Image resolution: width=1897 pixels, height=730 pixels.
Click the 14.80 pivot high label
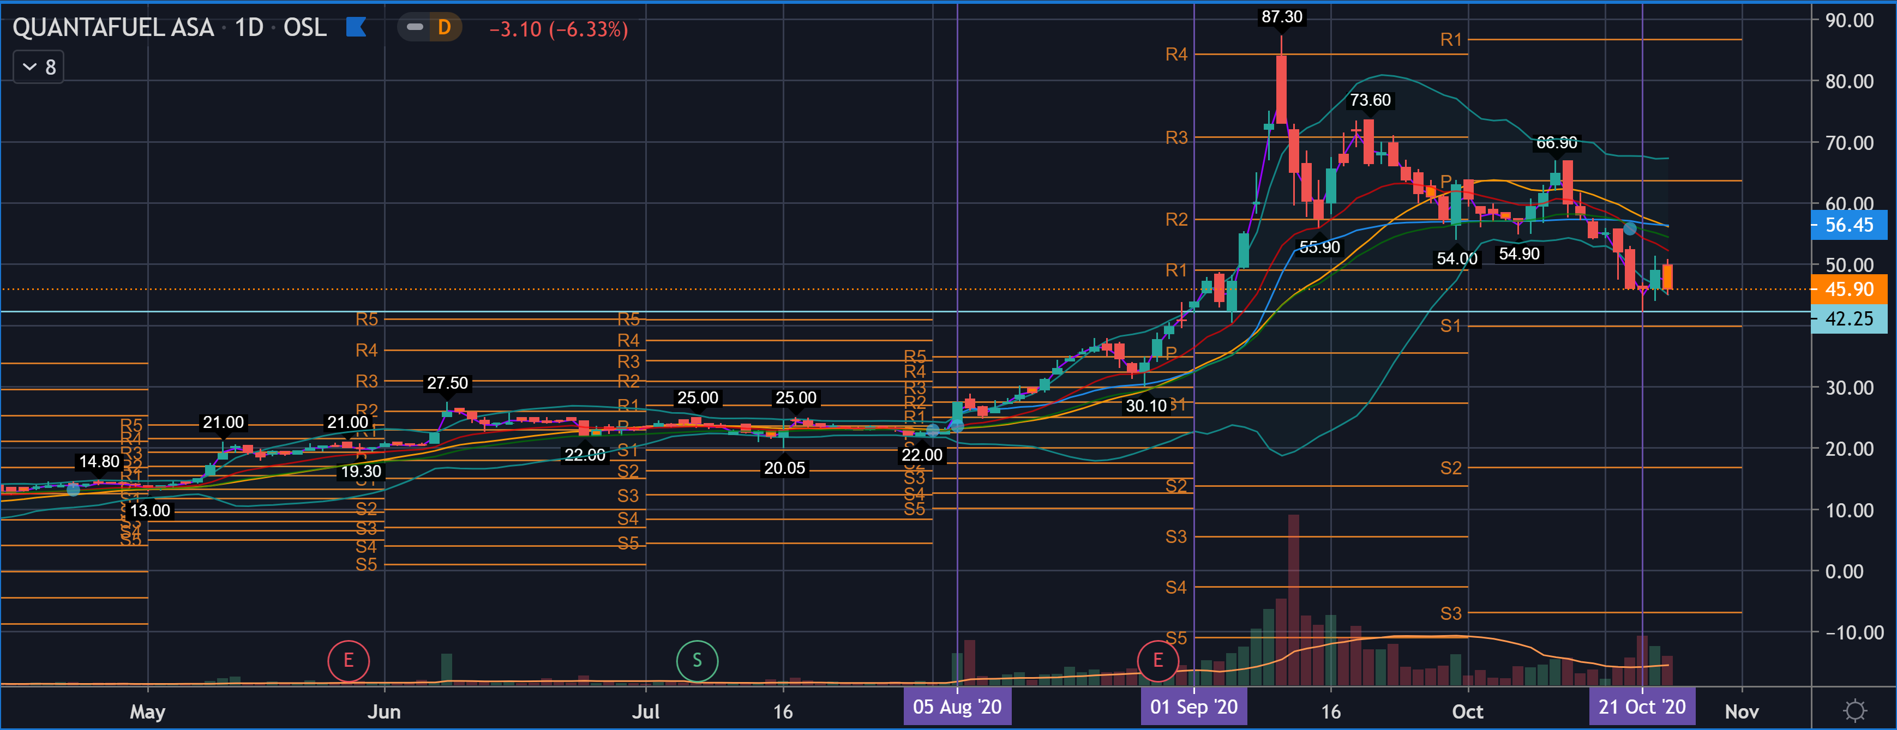coord(99,461)
